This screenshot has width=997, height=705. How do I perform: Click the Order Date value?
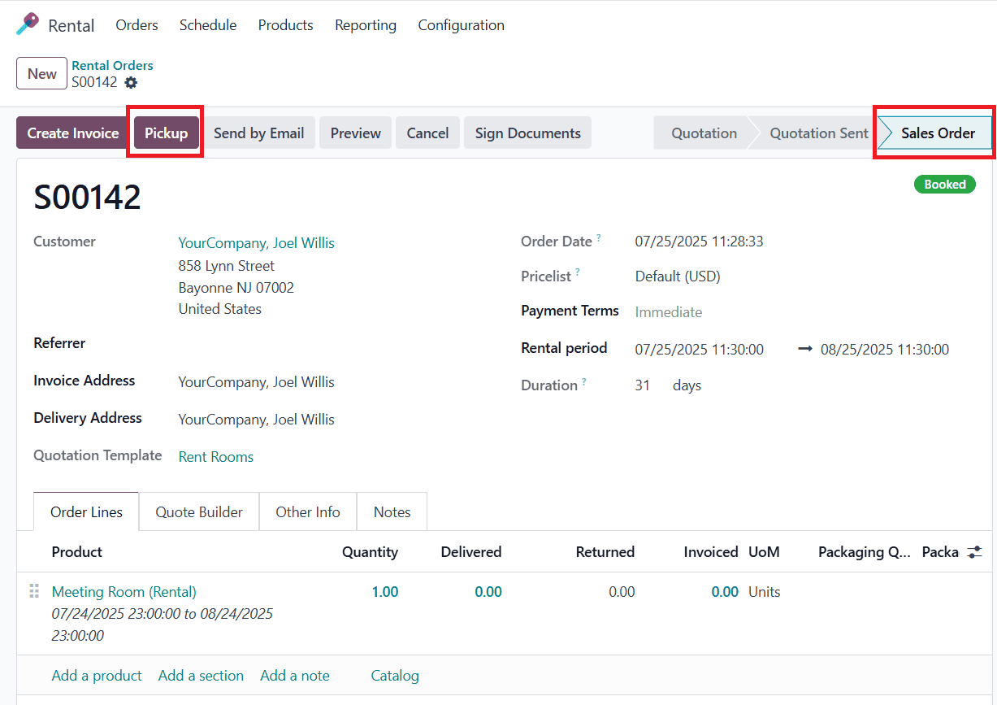(699, 242)
